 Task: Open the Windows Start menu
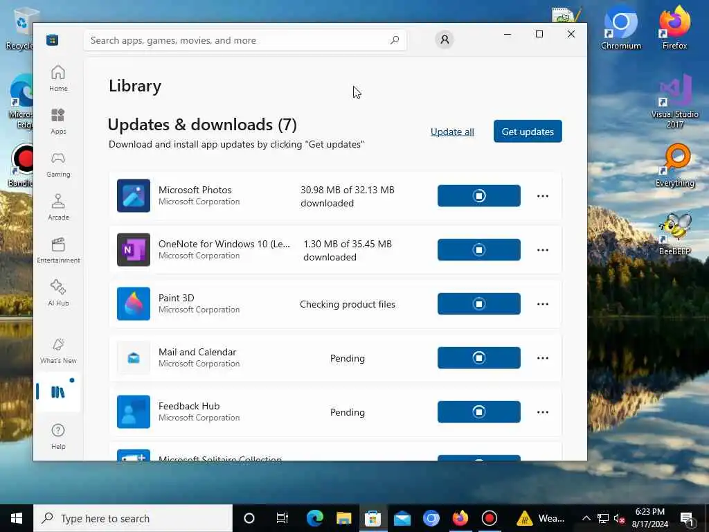click(x=17, y=518)
